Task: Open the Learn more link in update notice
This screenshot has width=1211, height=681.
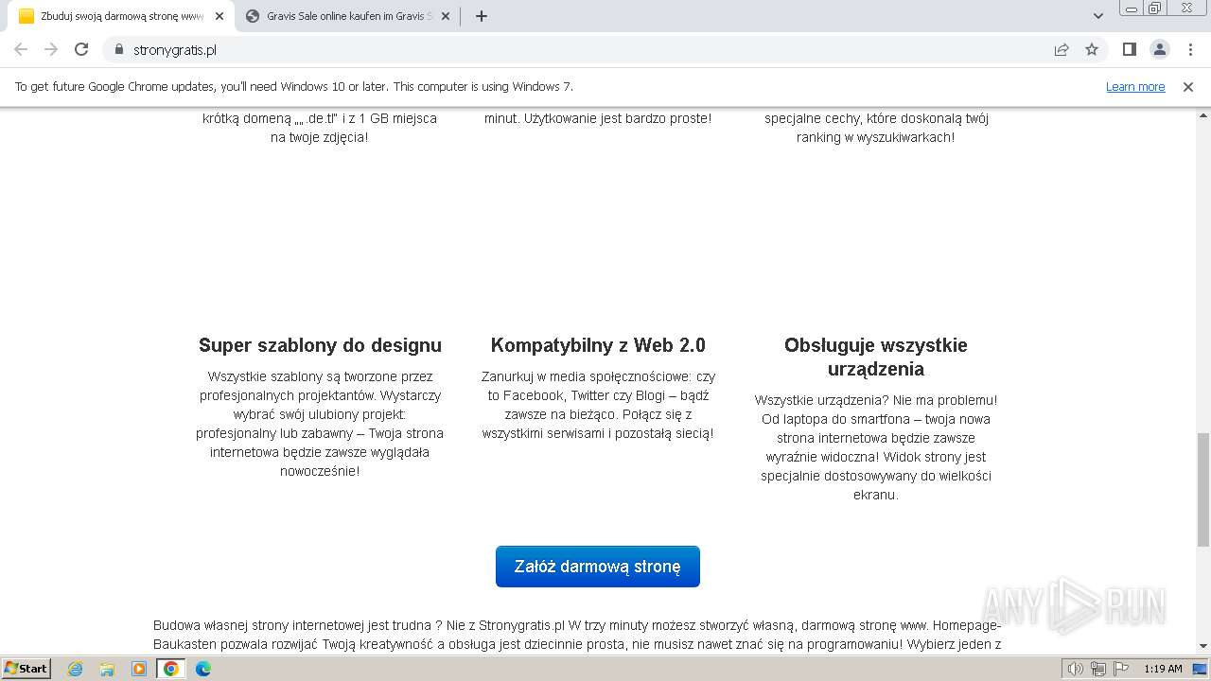Action: pos(1135,86)
